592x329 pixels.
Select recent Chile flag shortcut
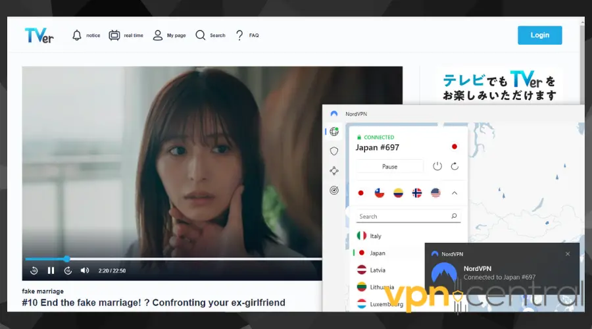pos(380,193)
